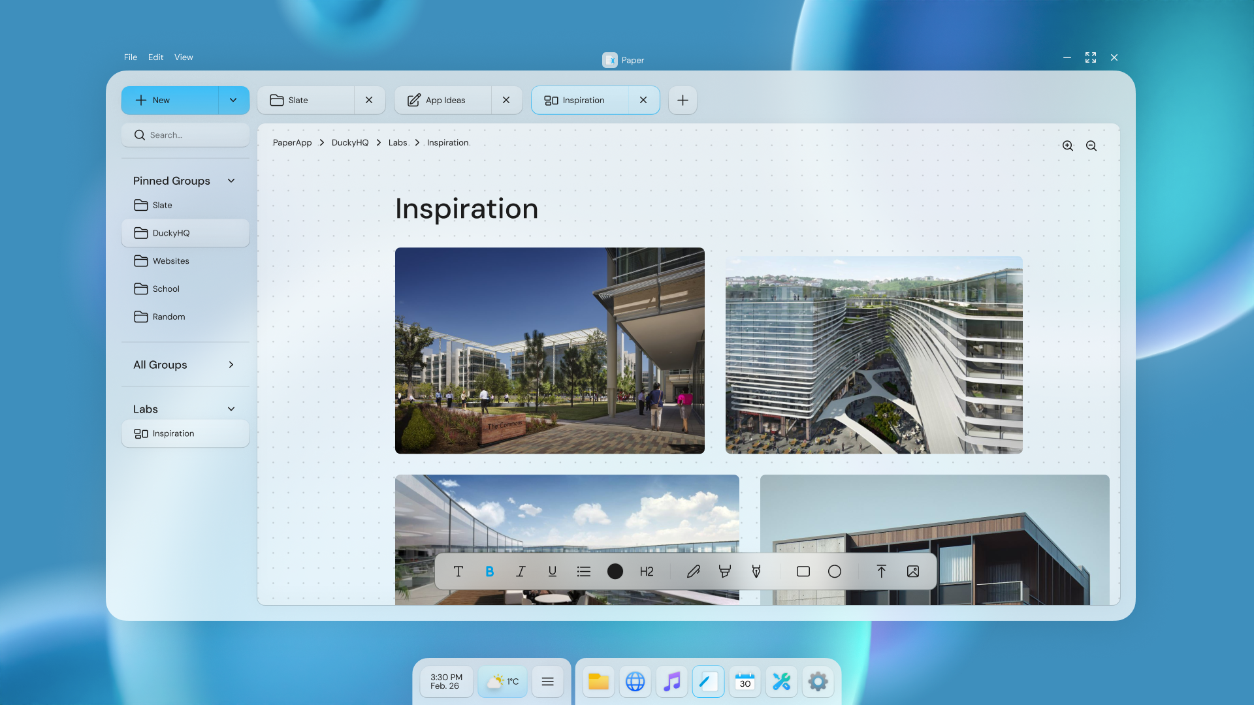The height and width of the screenshot is (705, 1254).
Task: Select the curved glass building image
Action: tap(874, 355)
